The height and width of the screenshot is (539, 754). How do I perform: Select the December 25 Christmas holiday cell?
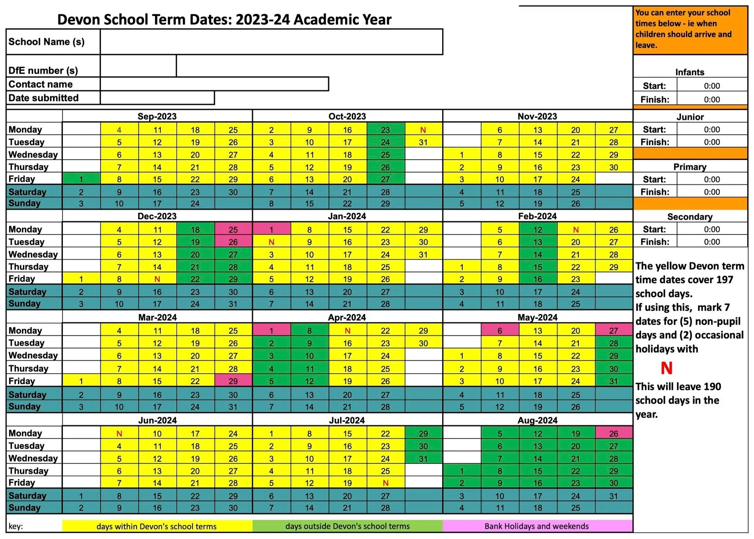233,229
